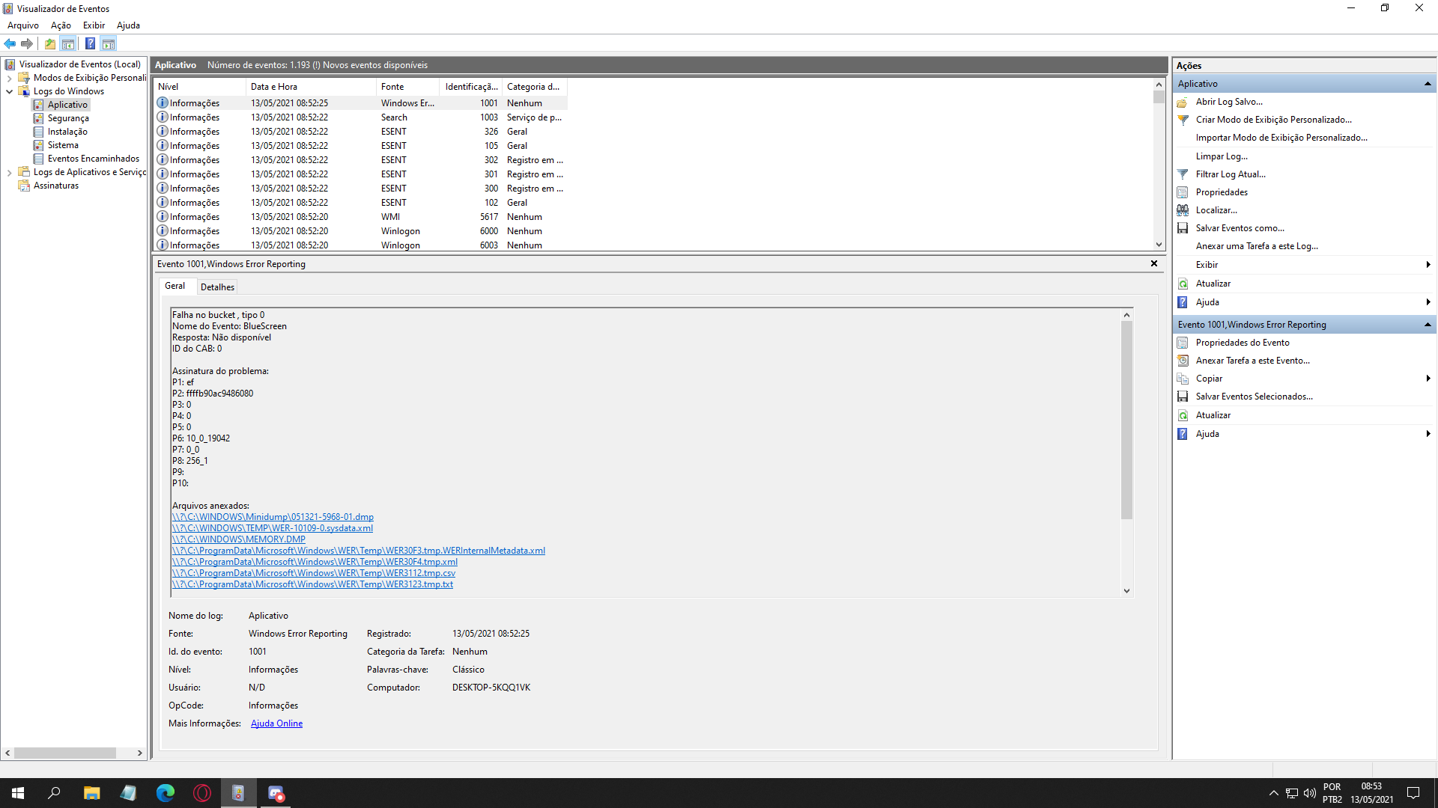1438x808 pixels.
Task: Click Anexar Tarefa a este Evento icon
Action: (x=1183, y=361)
